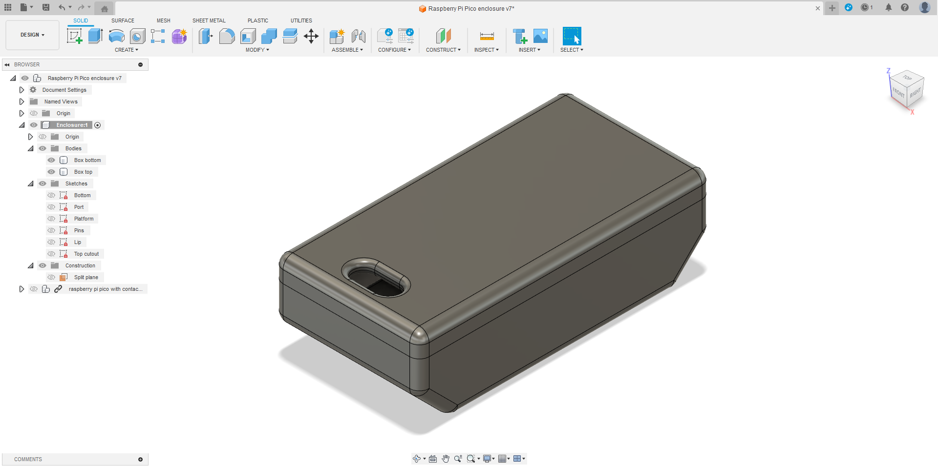Expand the Named Views folder
Viewport: 938px width, 467px height.
tap(21, 102)
